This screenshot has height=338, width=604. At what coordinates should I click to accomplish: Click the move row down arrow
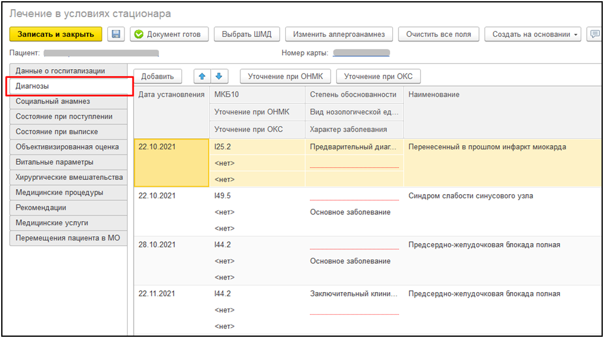[220, 77]
